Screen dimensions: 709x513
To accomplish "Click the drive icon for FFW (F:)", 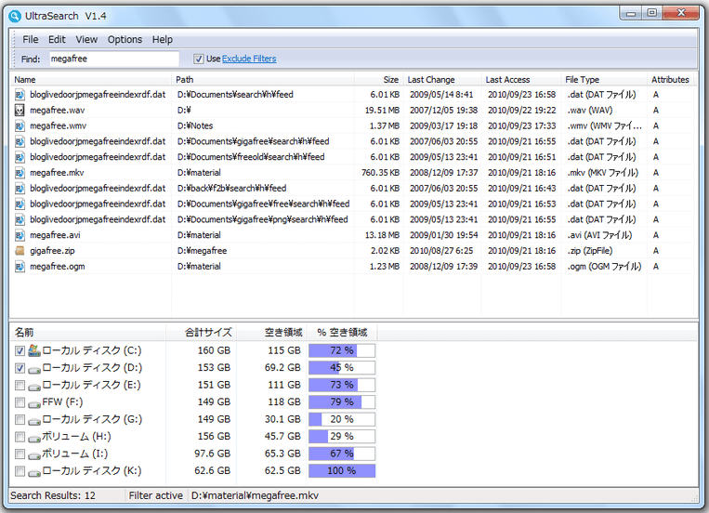I will 34,403.
